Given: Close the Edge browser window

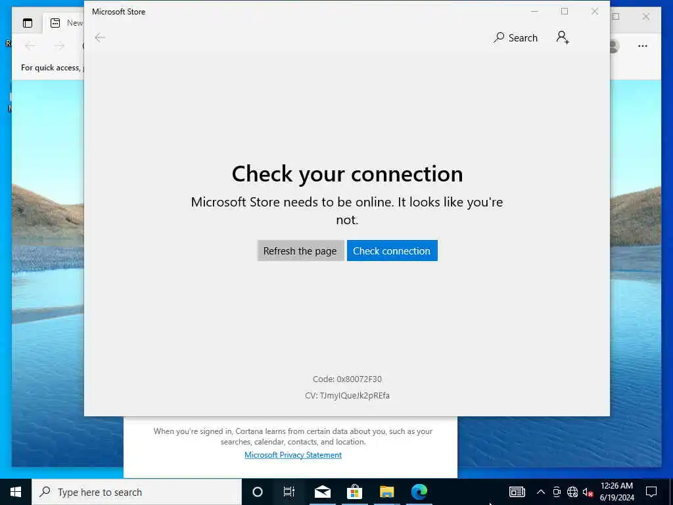Looking at the screenshot, I should pos(645,16).
